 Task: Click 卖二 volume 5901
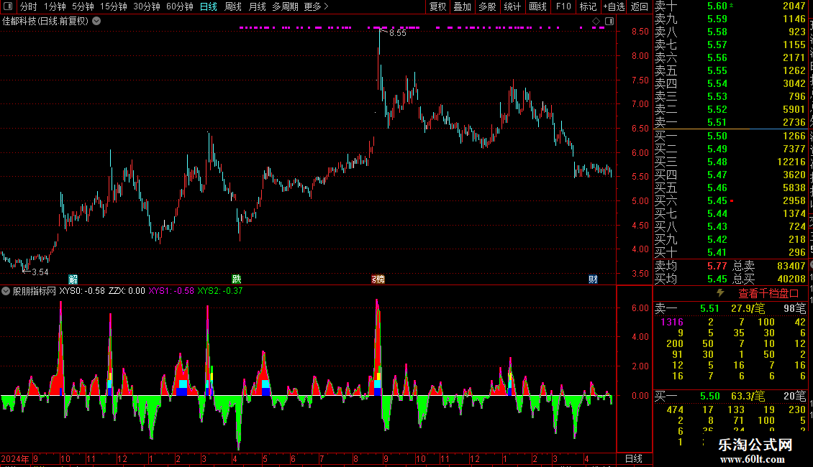click(794, 109)
